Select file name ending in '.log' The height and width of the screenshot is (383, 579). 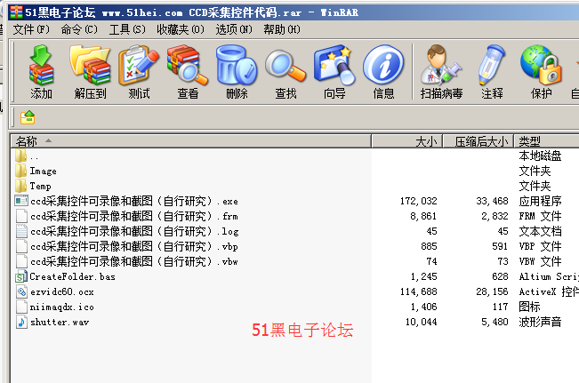point(134,231)
